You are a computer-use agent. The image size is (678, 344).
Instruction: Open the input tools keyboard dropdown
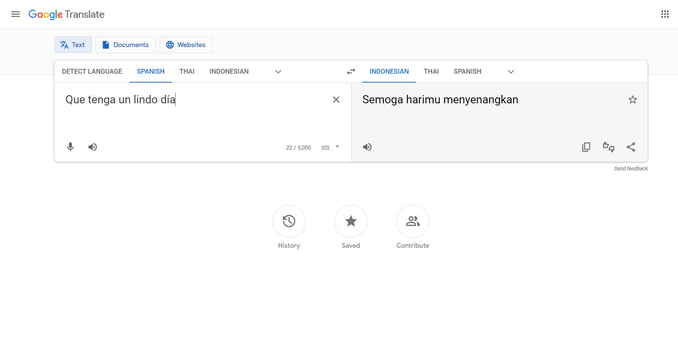tap(337, 147)
